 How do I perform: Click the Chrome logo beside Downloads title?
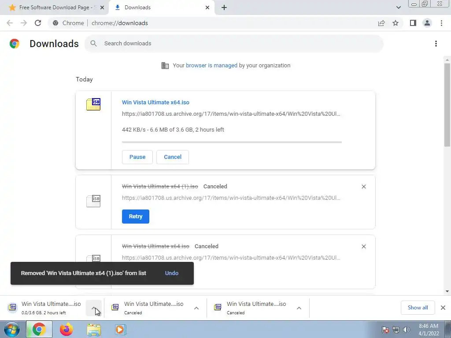pos(15,44)
